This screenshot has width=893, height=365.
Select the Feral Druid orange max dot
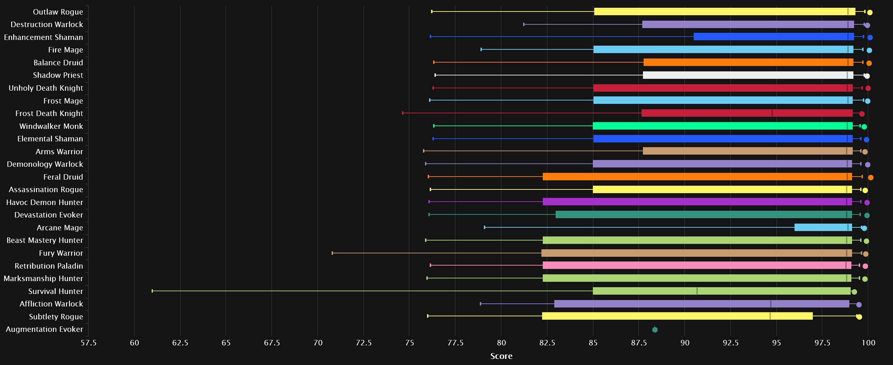point(870,178)
